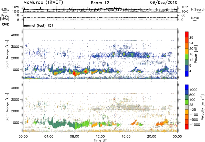Click the "2000" tick on the power panel

pyautogui.click(x=15, y=58)
